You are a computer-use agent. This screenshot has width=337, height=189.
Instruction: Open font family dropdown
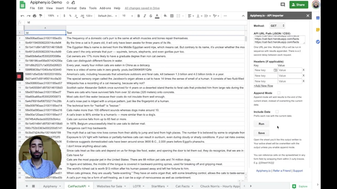click(107, 16)
